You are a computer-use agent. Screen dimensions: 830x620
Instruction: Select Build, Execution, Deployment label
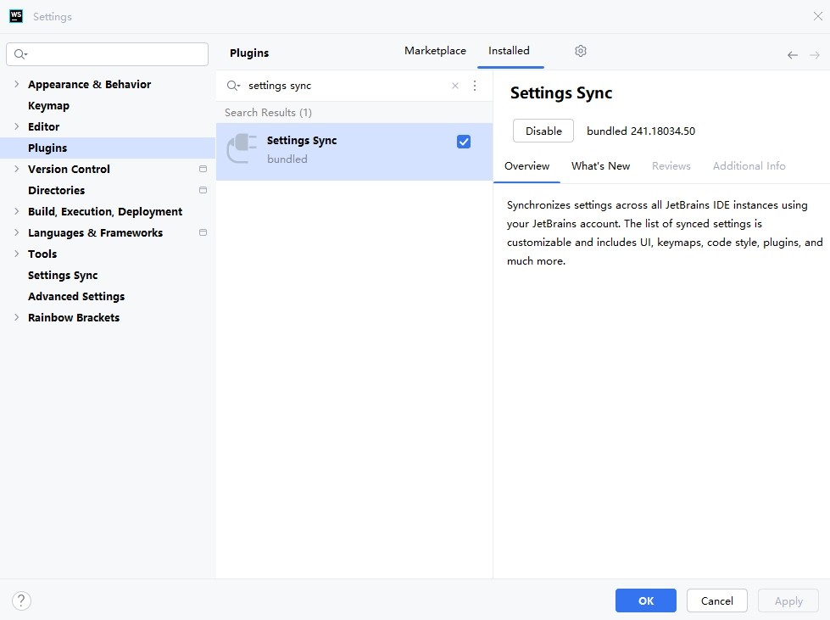click(x=105, y=211)
